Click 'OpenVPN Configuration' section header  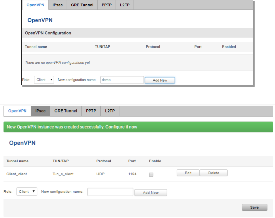point(137,33)
